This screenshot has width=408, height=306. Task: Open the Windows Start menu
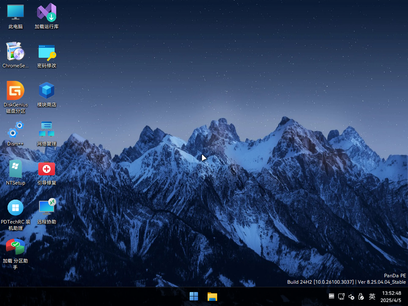point(194,296)
